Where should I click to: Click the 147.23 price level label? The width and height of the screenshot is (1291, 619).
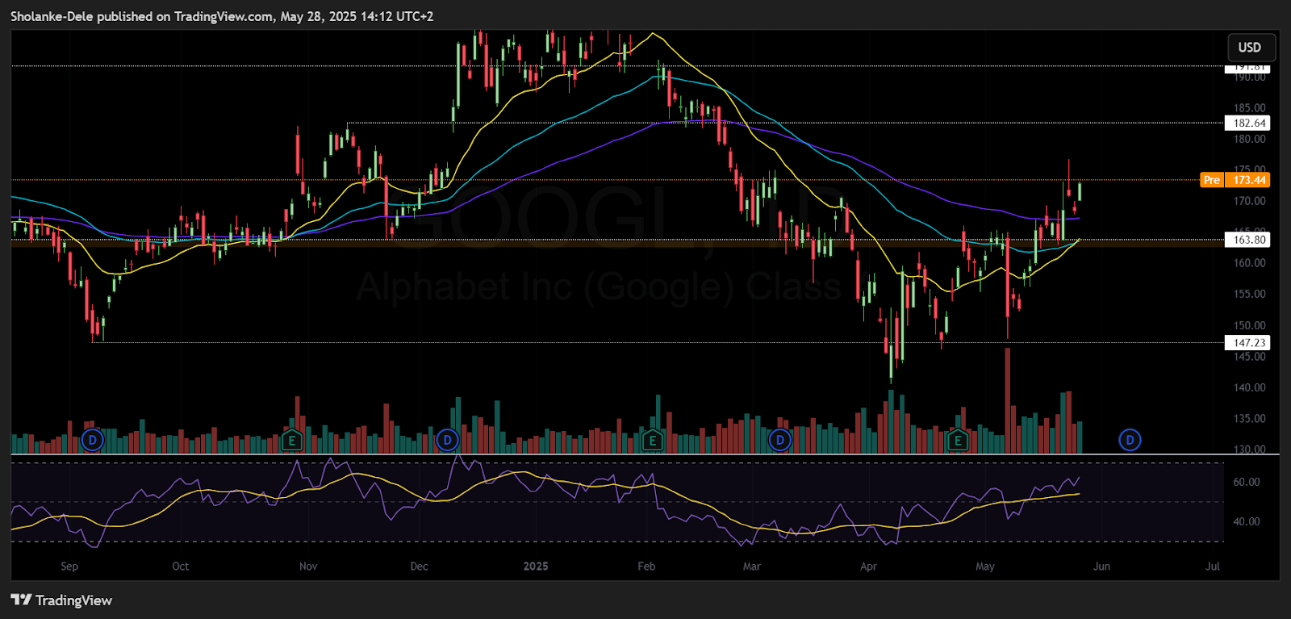point(1247,343)
